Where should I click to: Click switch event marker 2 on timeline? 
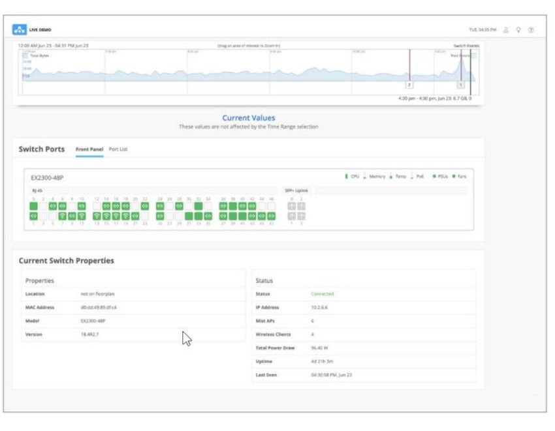click(407, 85)
